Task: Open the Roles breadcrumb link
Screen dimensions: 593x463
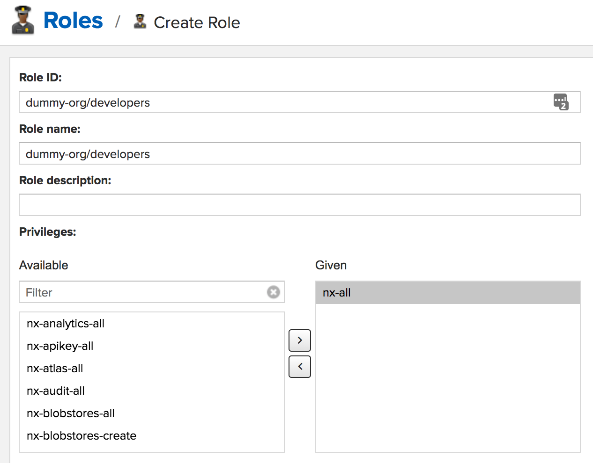Action: click(x=73, y=21)
